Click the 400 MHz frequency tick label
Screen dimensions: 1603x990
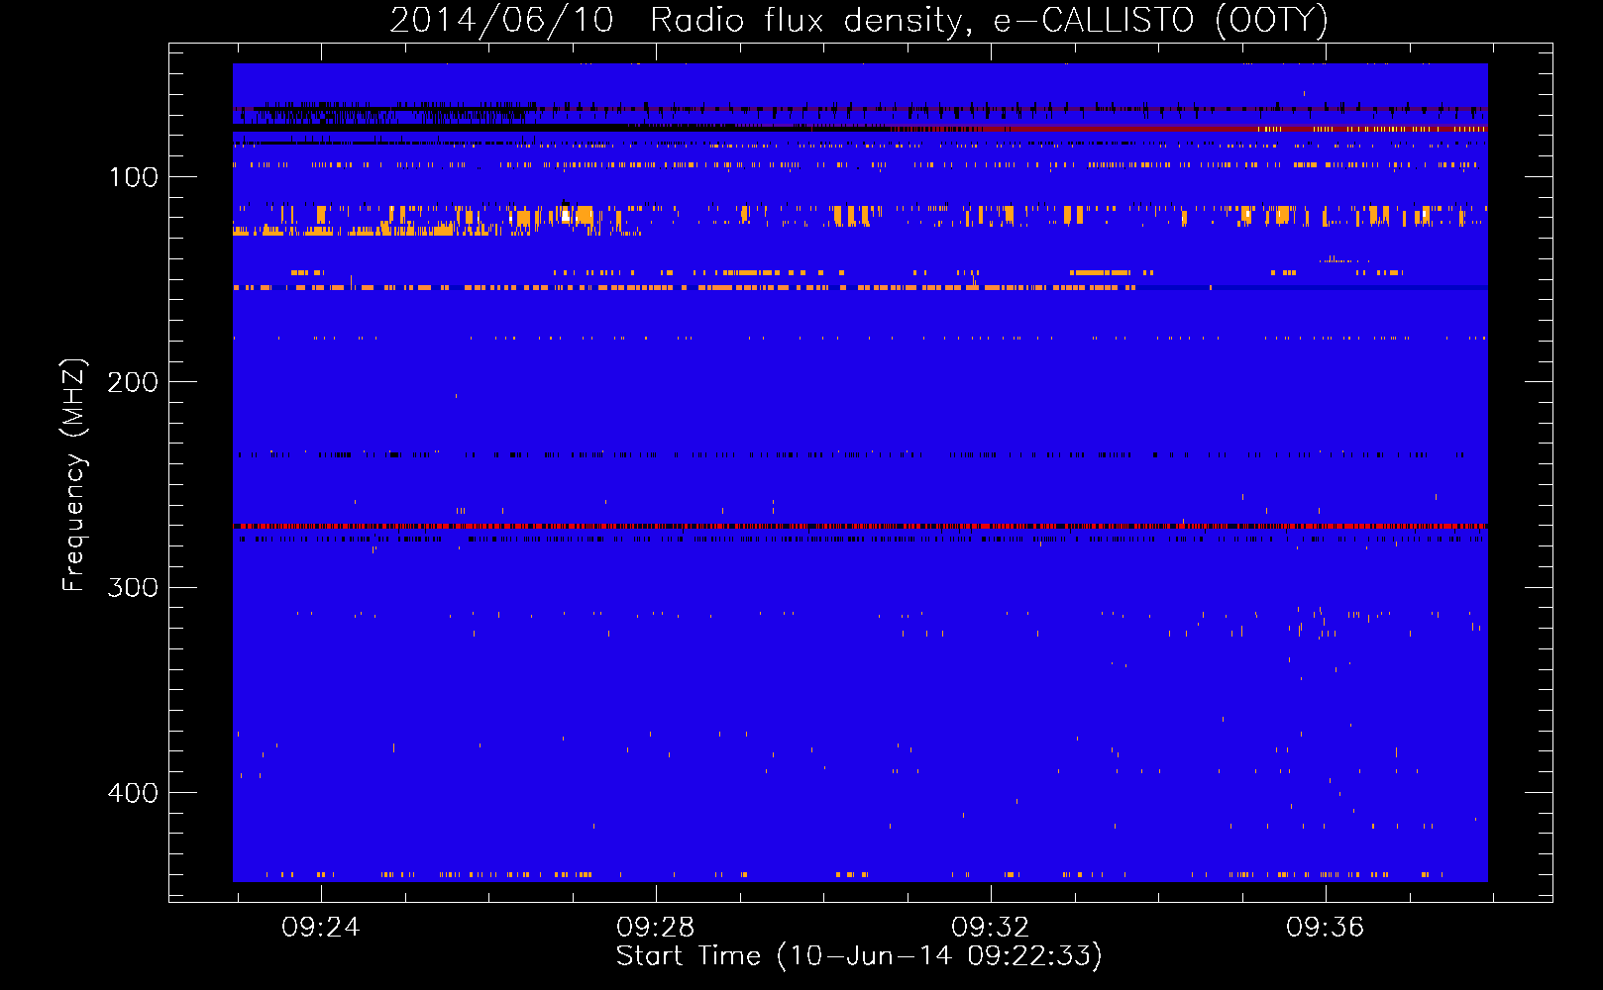point(133,793)
